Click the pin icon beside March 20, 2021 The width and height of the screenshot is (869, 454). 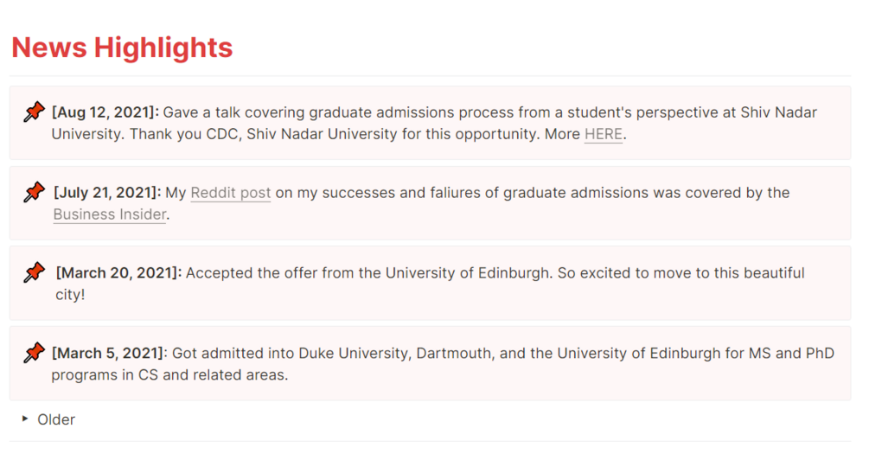tap(34, 273)
